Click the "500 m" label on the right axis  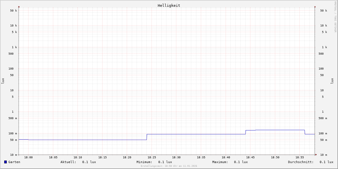[x=323, y=118]
